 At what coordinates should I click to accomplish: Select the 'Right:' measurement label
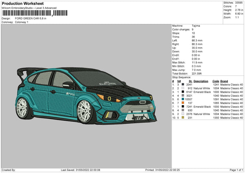pos(176,44)
